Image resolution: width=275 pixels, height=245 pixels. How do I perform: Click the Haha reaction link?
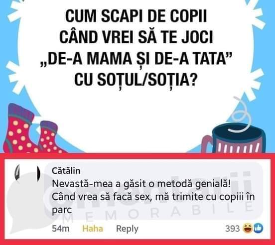tap(93, 229)
